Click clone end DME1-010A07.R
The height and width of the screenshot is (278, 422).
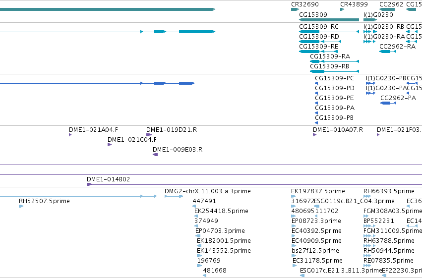(338, 130)
